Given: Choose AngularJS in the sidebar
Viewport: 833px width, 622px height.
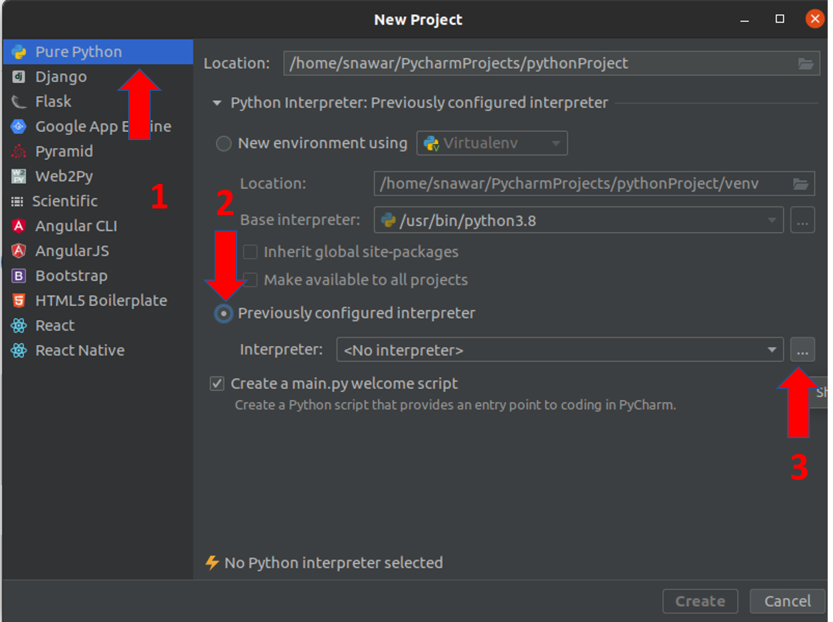Looking at the screenshot, I should point(98,251).
